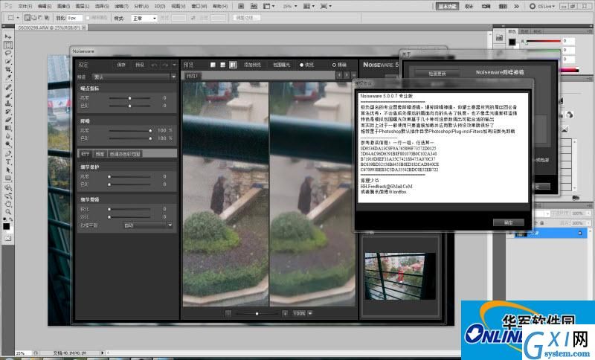Select the Clone Stamp tool
Viewport: 595px width, 360px height.
(x=8, y=103)
